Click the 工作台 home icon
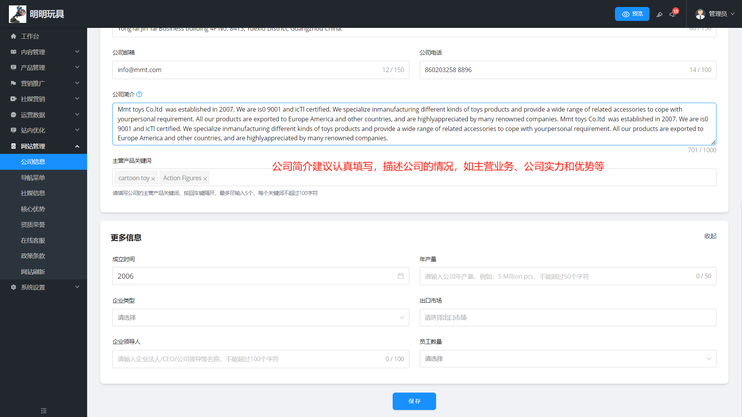This screenshot has width=742, height=417. coord(14,36)
